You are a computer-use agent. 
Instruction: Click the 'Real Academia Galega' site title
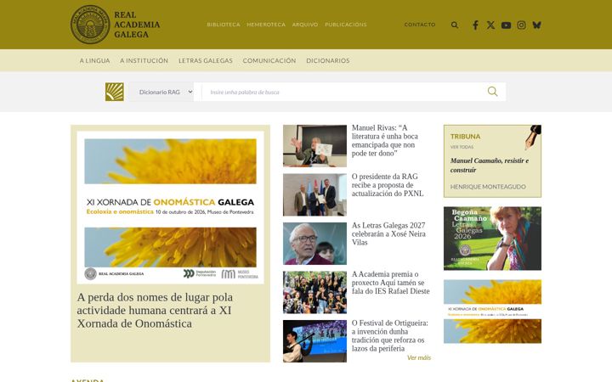pyautogui.click(x=137, y=25)
